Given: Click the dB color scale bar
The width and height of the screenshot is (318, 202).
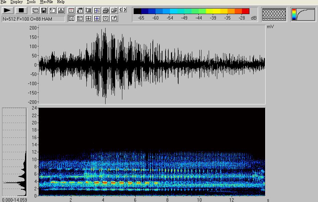Looking at the screenshot, I should pos(191,11).
